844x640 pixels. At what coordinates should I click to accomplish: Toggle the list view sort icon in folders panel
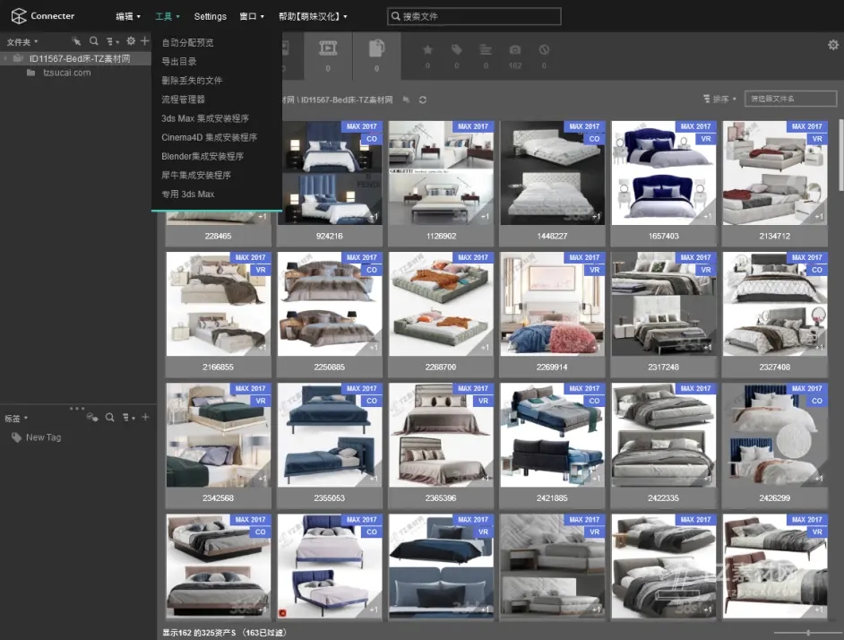coord(111,41)
